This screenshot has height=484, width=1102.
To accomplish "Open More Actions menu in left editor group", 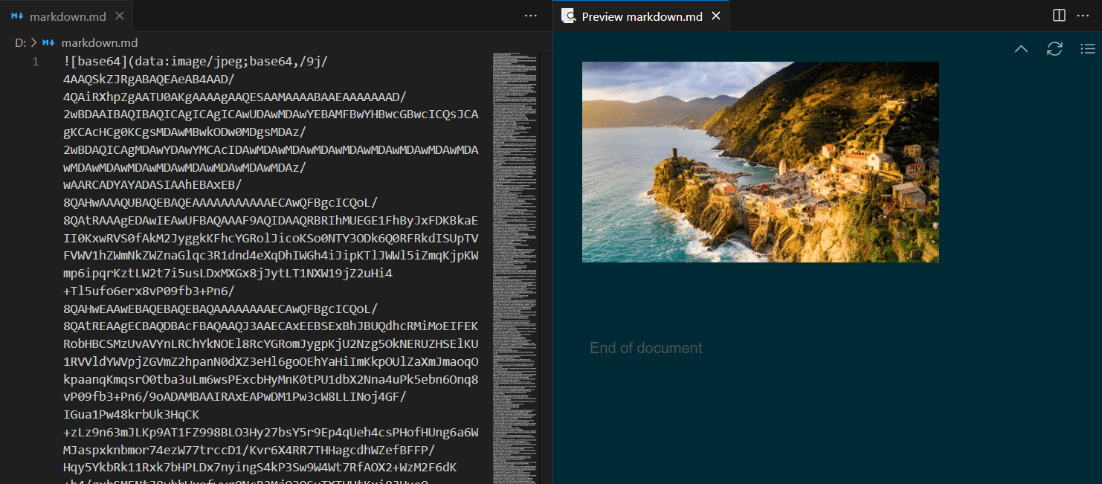I will point(530,16).
